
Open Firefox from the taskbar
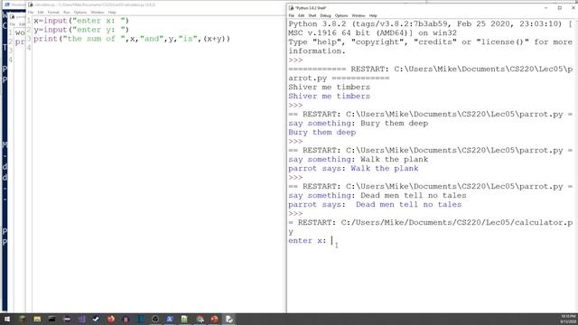[111, 319]
